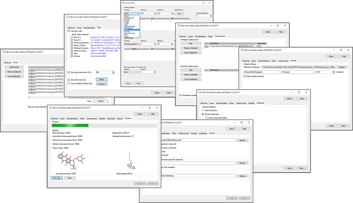Check Use pre-defined Cutlass rules
The width and height of the screenshot is (353, 203).
point(69,84)
